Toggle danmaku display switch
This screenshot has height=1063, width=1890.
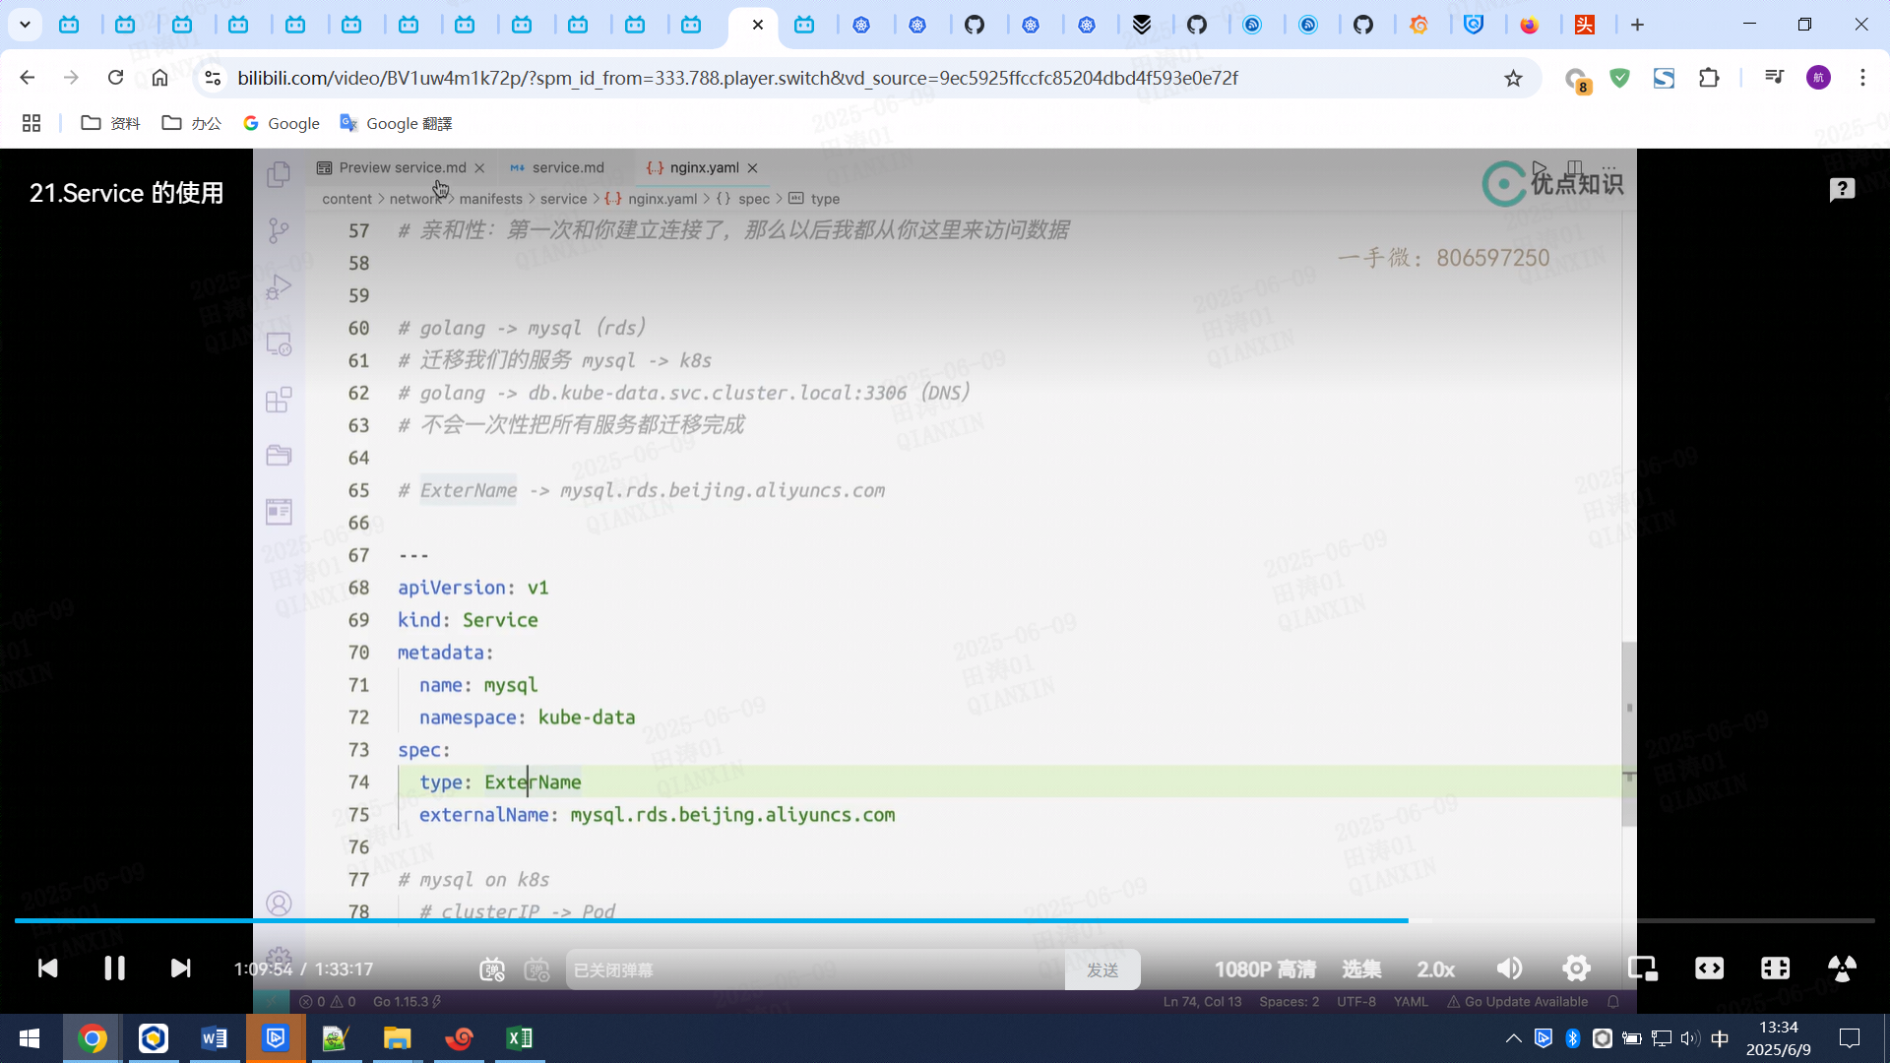click(491, 969)
